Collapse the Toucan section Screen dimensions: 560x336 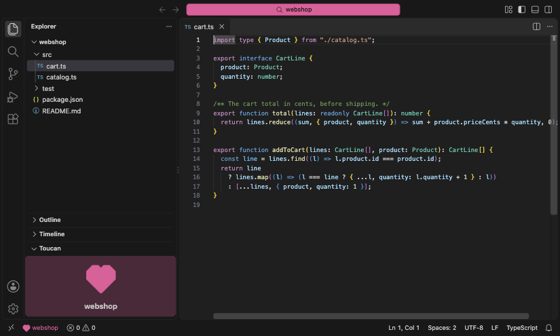pos(100,248)
